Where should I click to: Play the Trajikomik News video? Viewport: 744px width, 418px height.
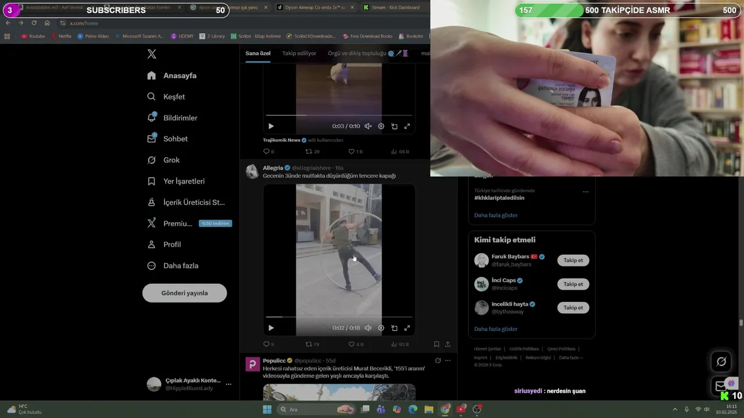point(271,126)
